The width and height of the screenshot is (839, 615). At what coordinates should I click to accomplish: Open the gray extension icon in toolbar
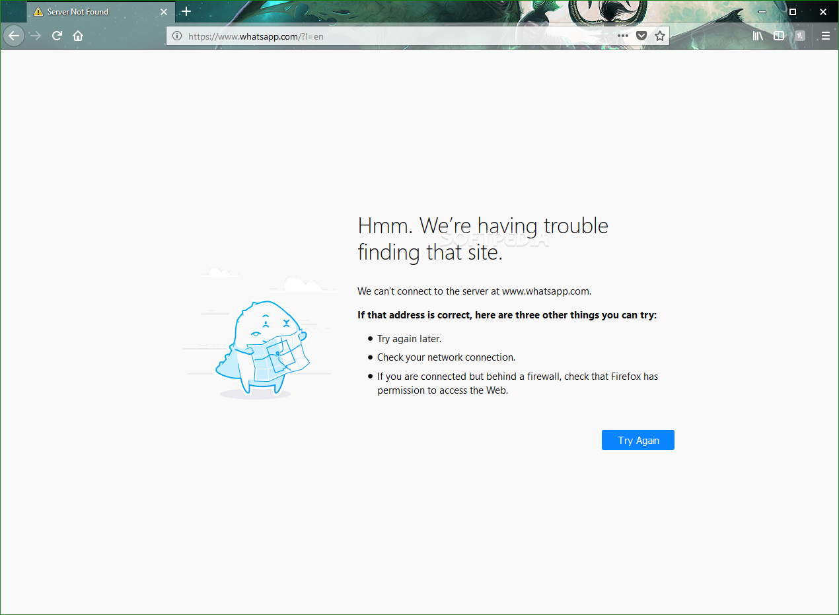800,36
